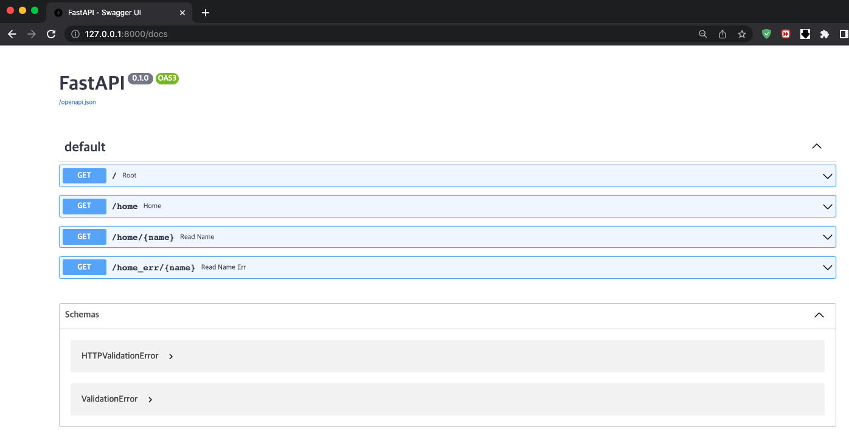Click the zoom magnifier icon in address bar
This screenshot has height=441, width=849.
click(703, 34)
